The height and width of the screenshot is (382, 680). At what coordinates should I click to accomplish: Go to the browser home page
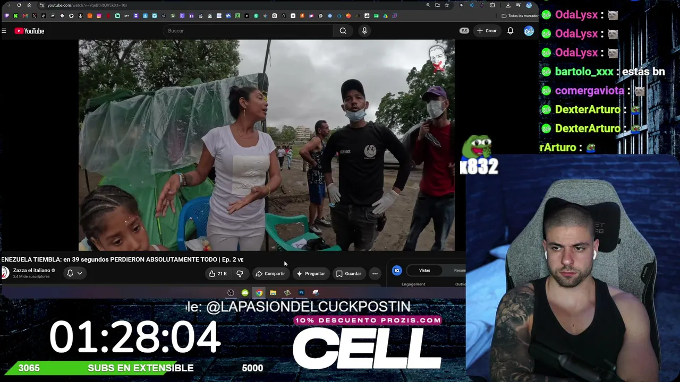pos(29,5)
